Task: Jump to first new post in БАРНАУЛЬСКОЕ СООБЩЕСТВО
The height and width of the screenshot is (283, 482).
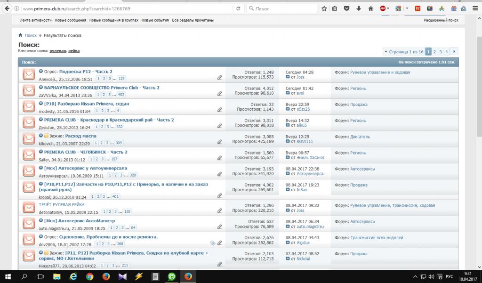Action: pos(41,88)
